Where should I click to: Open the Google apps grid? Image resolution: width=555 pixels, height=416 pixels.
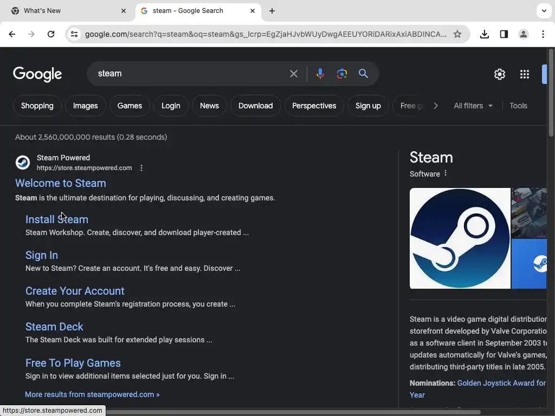click(525, 74)
